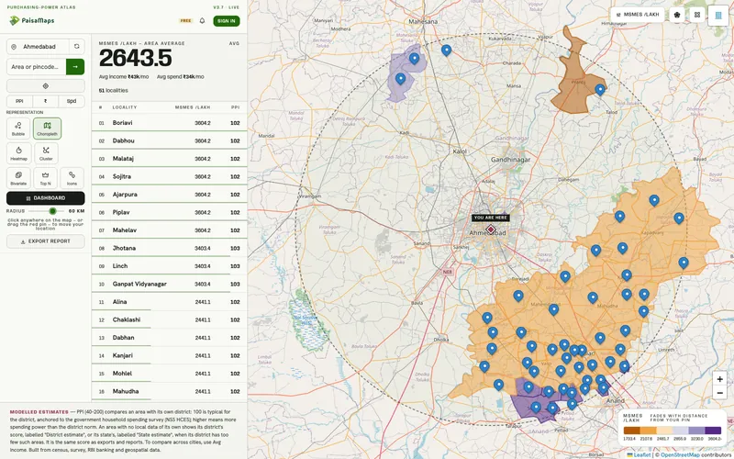This screenshot has height=459, width=734.
Task: Click the dark purple legend swatch
Action: [x=713, y=431]
